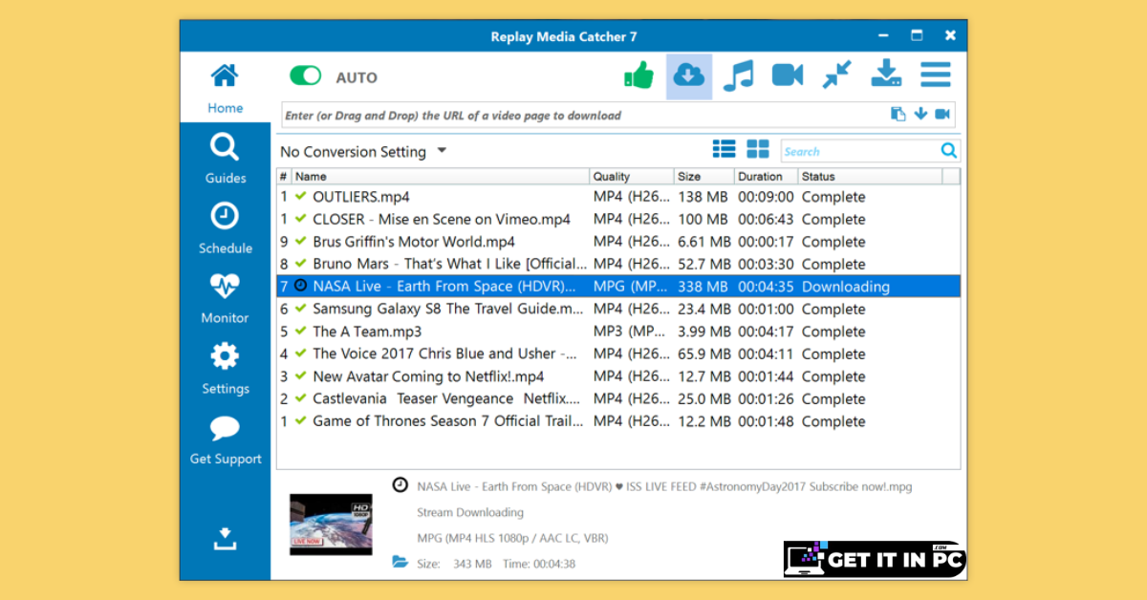Click the paste URL icon in URL bar
Viewport: 1147px width, 600px height.
pos(898,115)
